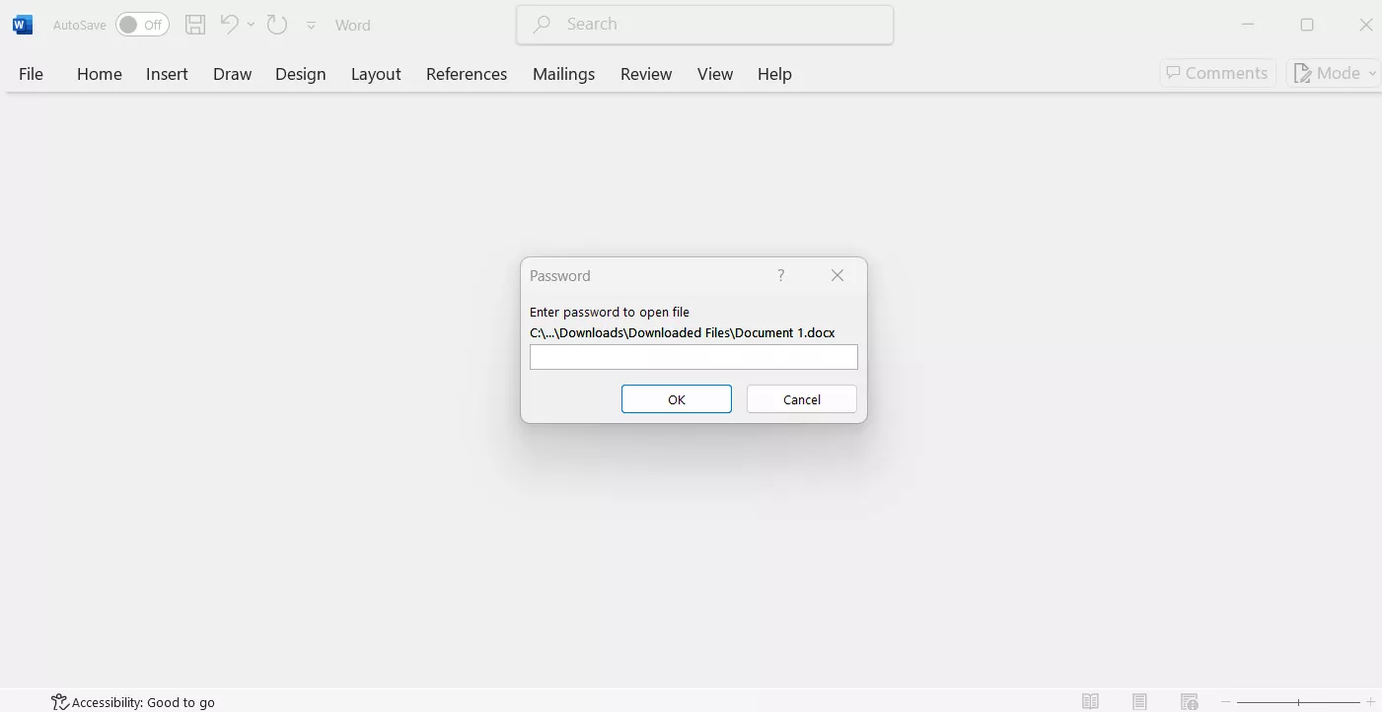Open the File menu
1382x712 pixels.
(x=31, y=74)
